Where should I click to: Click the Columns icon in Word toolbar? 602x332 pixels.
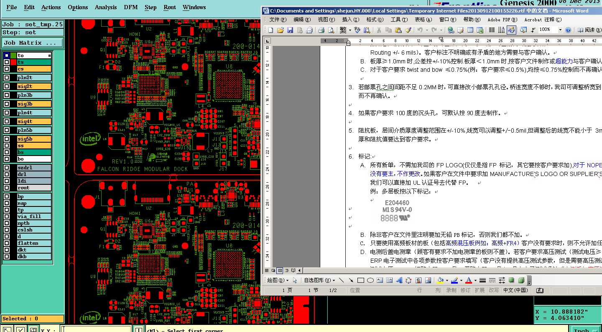[492, 30]
